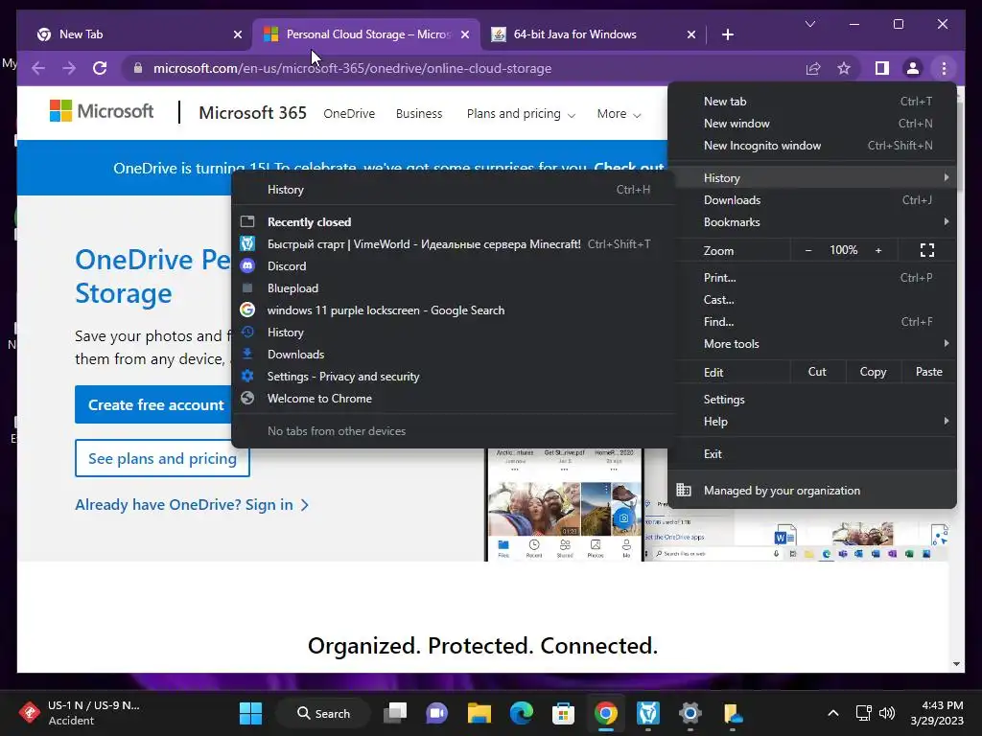The width and height of the screenshot is (982, 736).
Task: Reopen Welcome to Chrome entry
Action: pyautogui.click(x=453, y=399)
